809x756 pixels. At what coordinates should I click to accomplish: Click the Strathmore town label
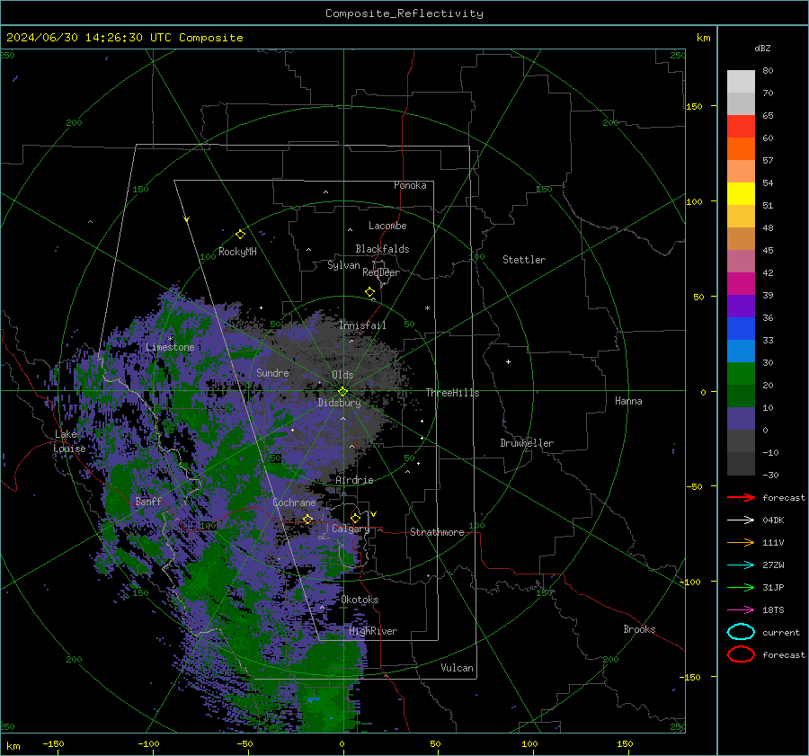pos(437,532)
